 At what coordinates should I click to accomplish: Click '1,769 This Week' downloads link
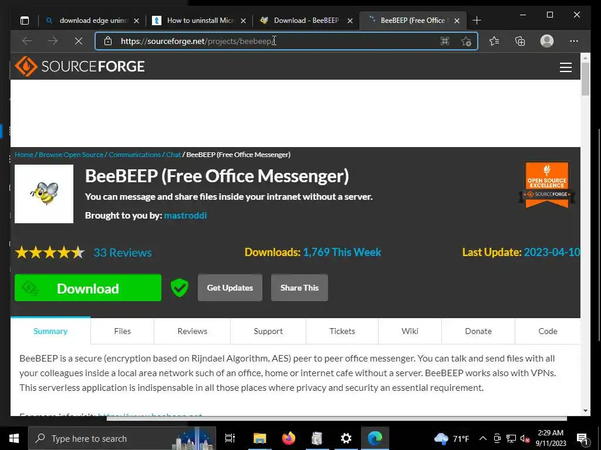(x=342, y=252)
